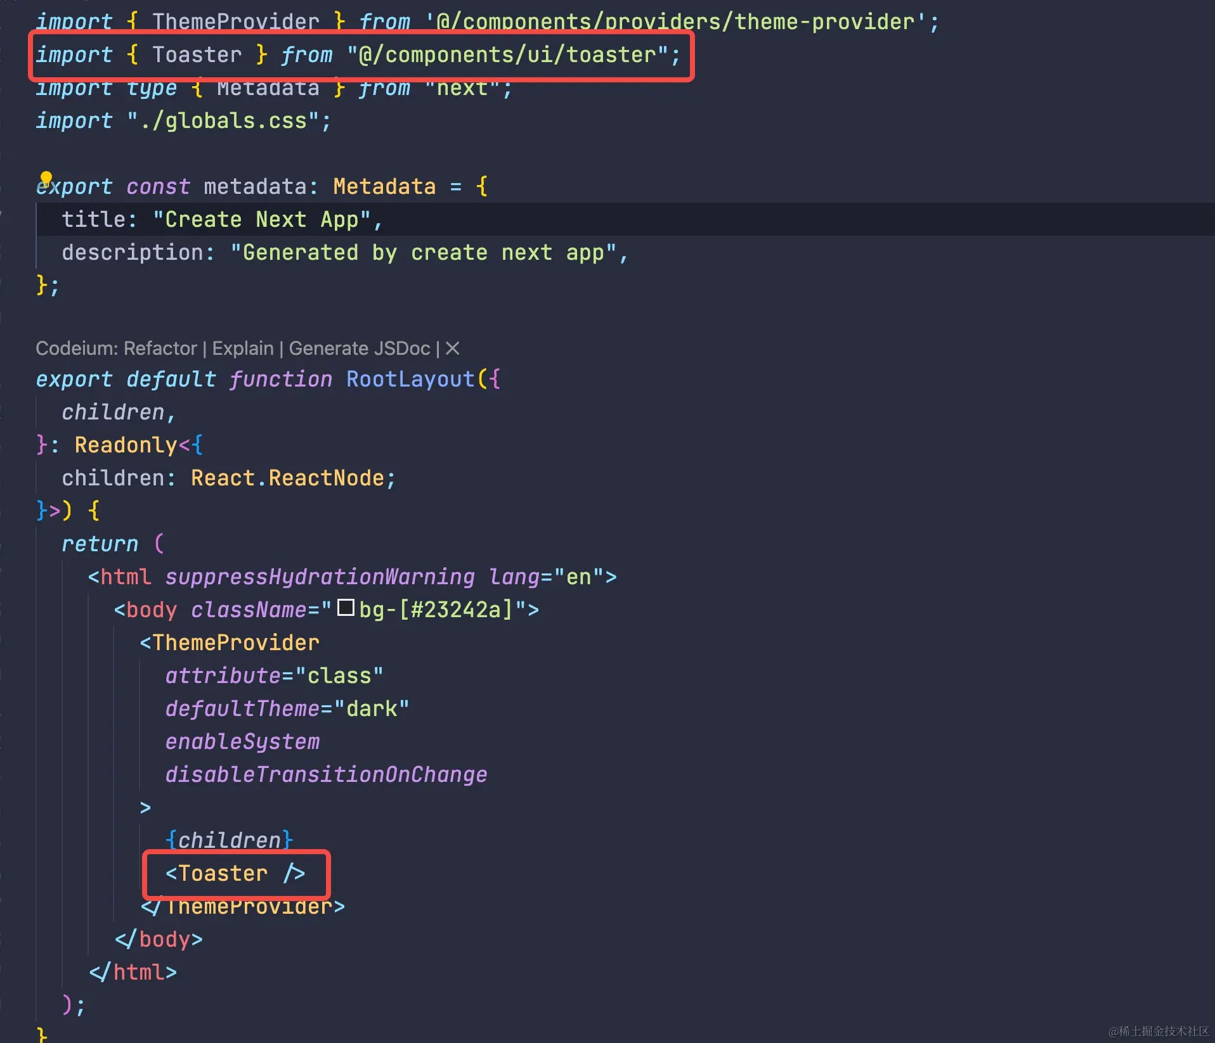Image resolution: width=1215 pixels, height=1043 pixels.
Task: Click the theme-provider import path
Action: pos(676,22)
